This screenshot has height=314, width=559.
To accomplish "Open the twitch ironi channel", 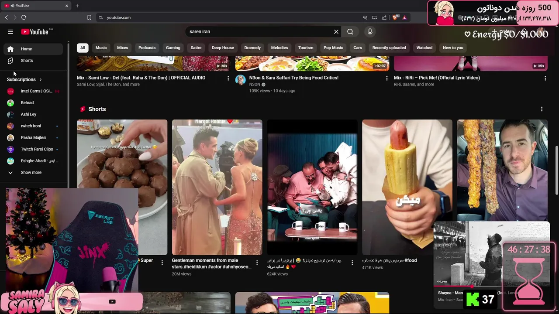I will (34, 126).
